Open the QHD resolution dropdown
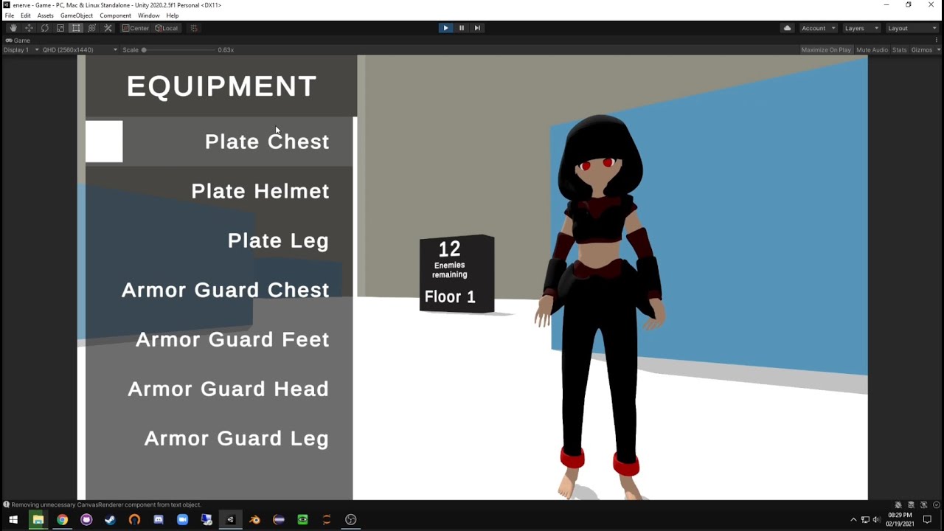944x531 pixels. click(x=80, y=50)
